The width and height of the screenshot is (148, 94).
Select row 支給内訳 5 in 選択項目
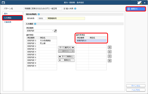[42, 55]
